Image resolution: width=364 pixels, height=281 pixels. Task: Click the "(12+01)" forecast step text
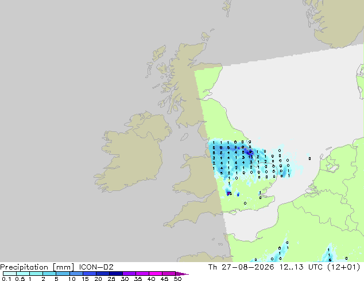(x=343, y=267)
